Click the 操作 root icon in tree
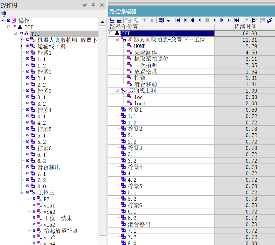Image resolution: width=275 pixels, height=245 pixels. click(x=14, y=20)
